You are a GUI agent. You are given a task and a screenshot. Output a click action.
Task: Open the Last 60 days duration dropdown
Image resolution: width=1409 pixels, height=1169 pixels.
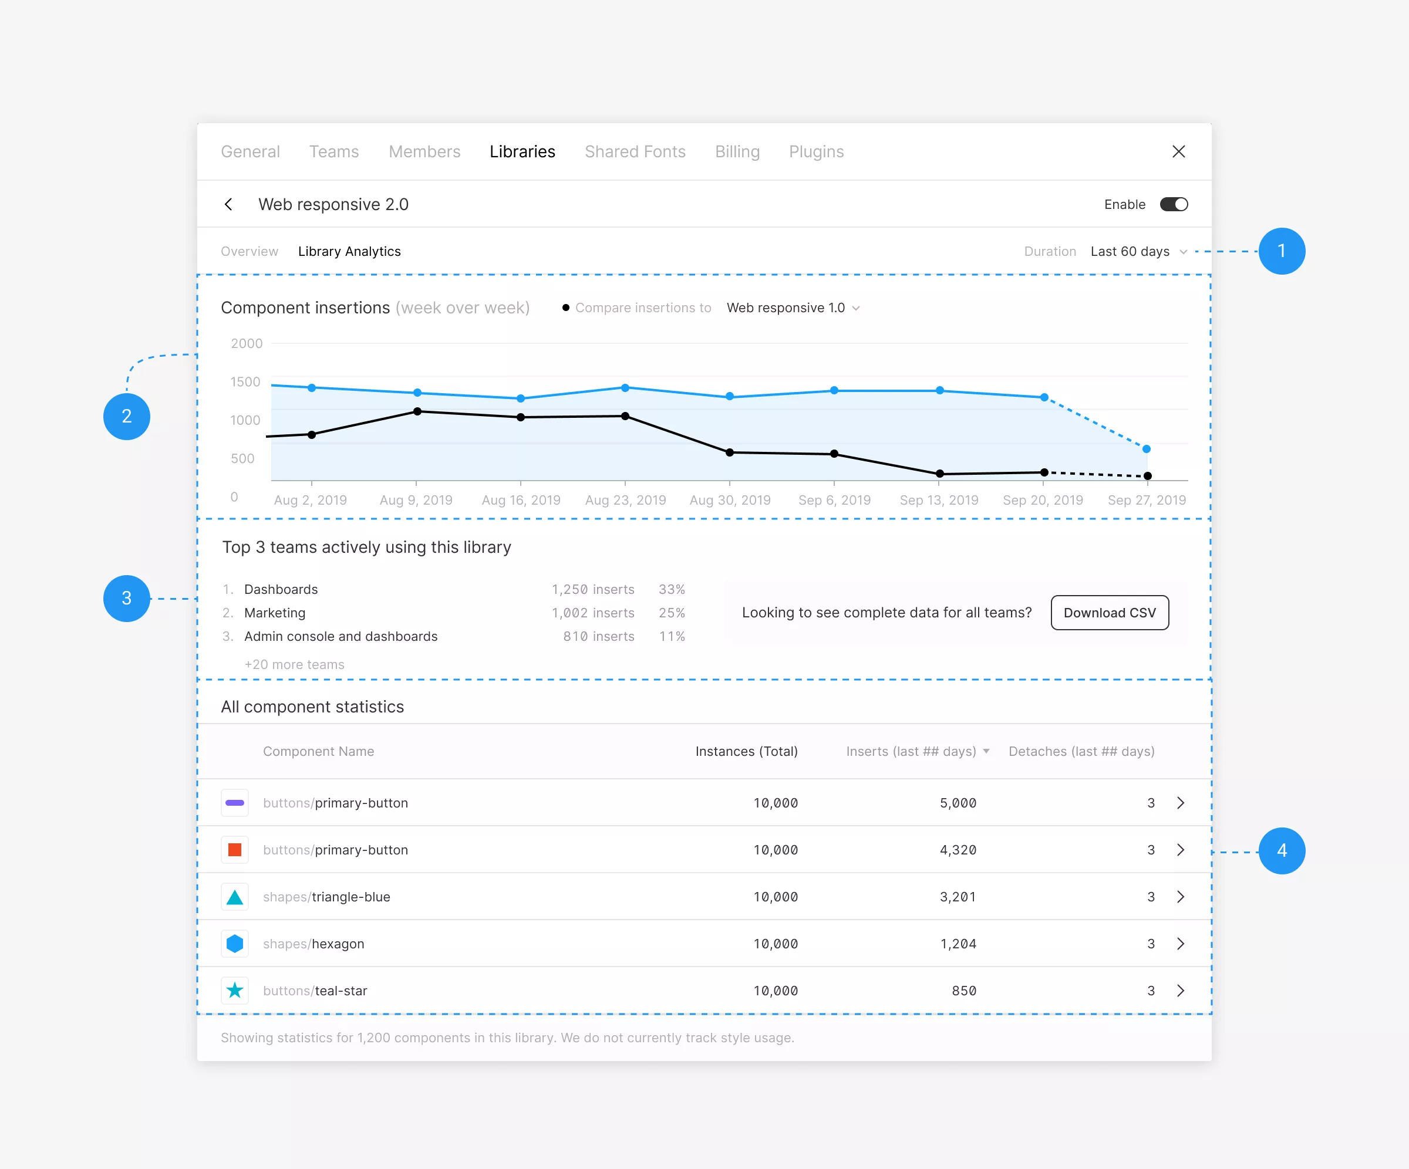click(1138, 252)
